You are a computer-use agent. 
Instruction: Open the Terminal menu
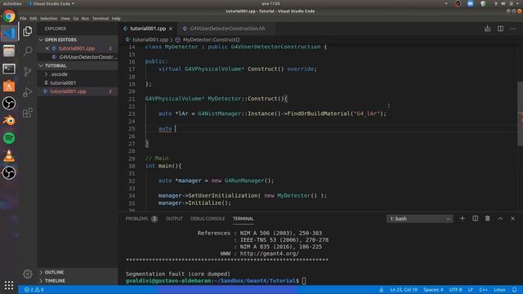point(101,19)
